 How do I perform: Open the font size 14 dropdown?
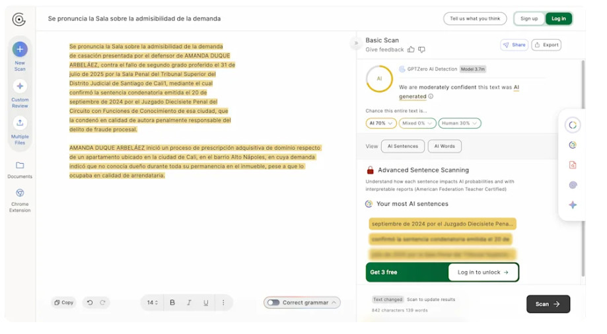[153, 302]
